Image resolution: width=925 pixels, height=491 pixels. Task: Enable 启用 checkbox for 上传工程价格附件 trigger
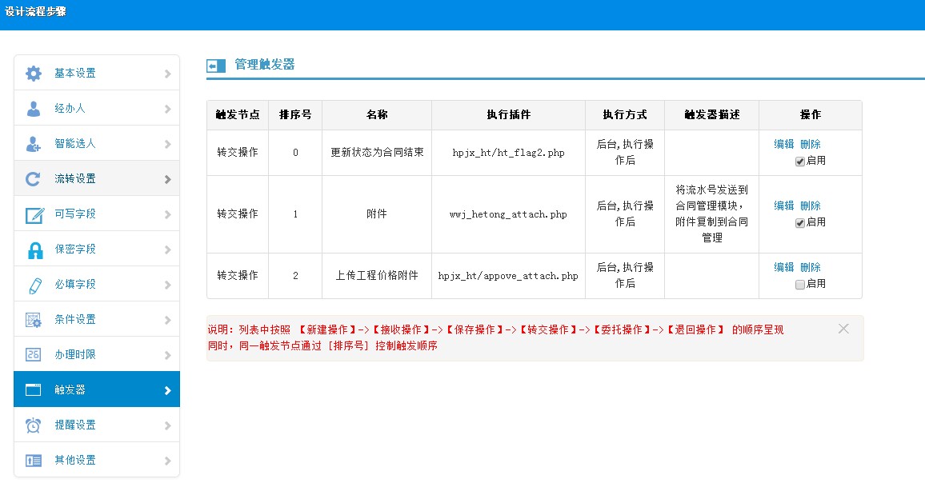pos(800,284)
